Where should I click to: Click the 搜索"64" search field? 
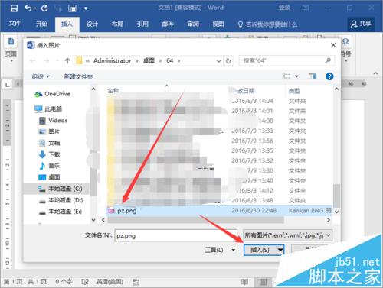286,60
